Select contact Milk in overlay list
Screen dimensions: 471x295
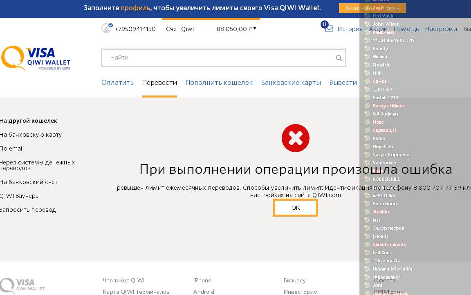[x=377, y=73]
